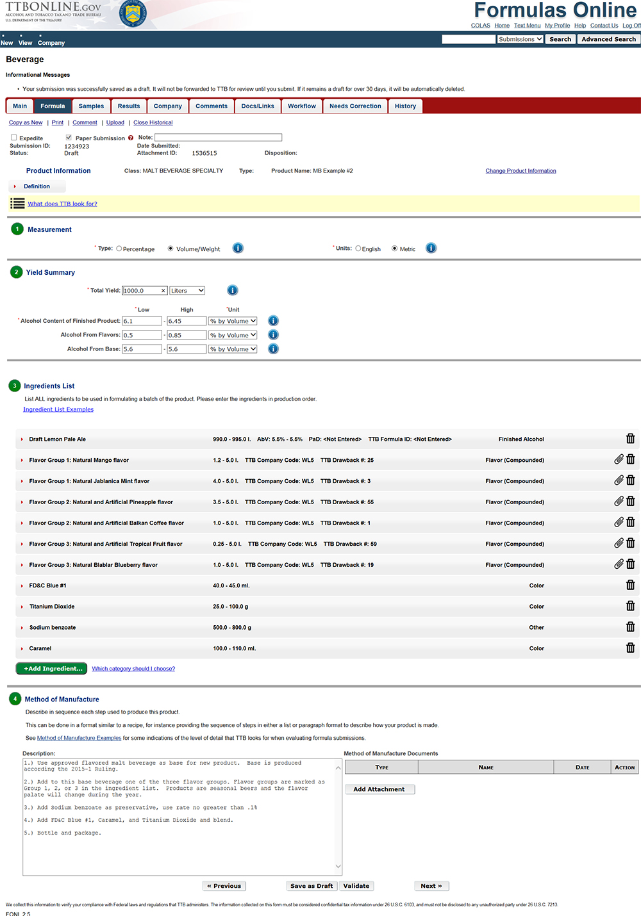Toggle the Paper Submission checkbox
This screenshot has width=641, height=916.
(69, 138)
